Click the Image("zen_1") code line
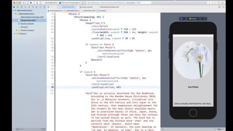 tap(95, 23)
